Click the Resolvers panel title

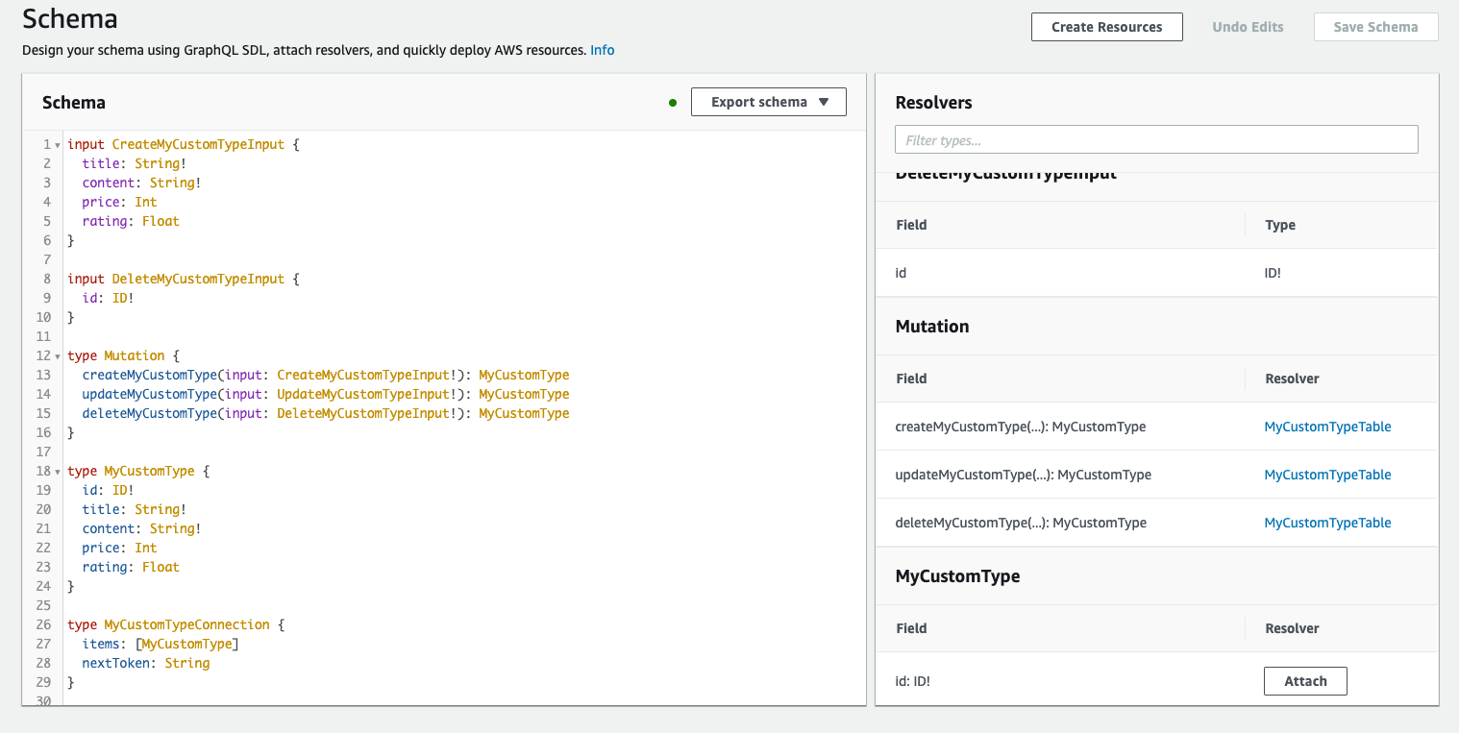pos(933,103)
